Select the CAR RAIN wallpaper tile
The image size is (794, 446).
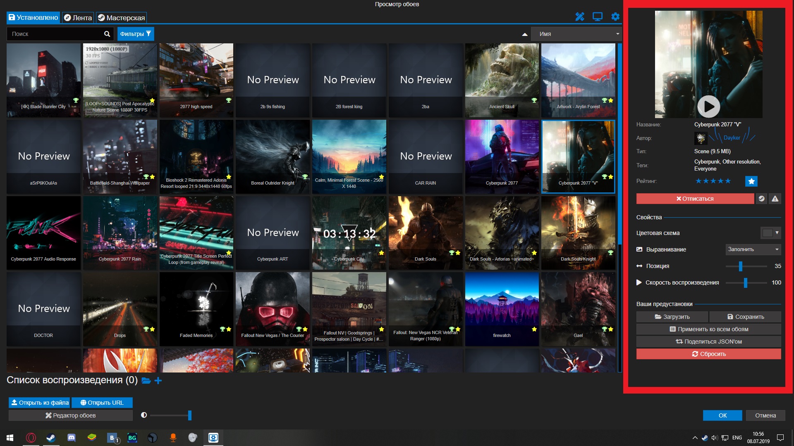[426, 157]
